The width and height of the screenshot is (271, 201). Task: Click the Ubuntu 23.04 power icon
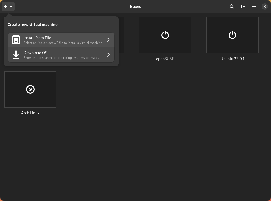coord(232,35)
